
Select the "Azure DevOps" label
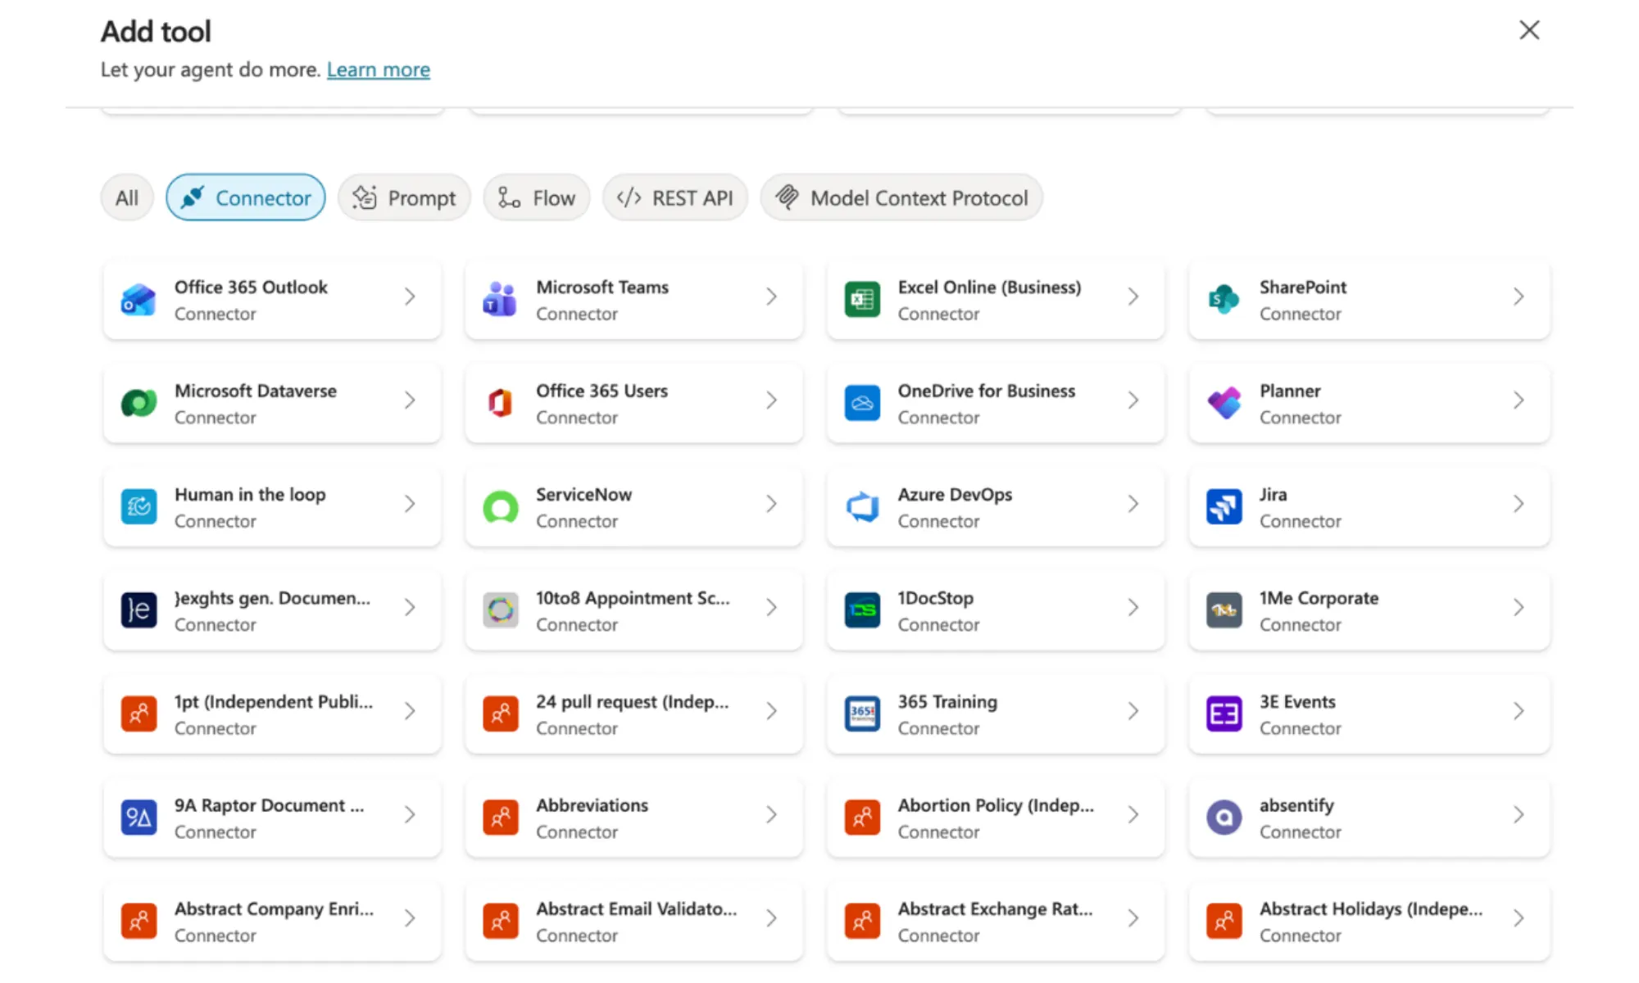[x=955, y=495]
